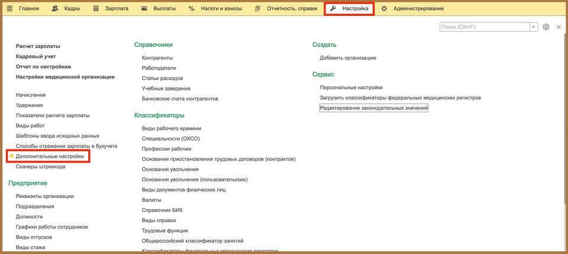Click the Зарплата calculator icon
568x254 pixels.
coord(96,8)
